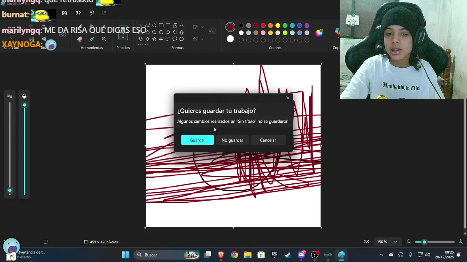Show hidden system tray icons chevron

pyautogui.click(x=381, y=255)
